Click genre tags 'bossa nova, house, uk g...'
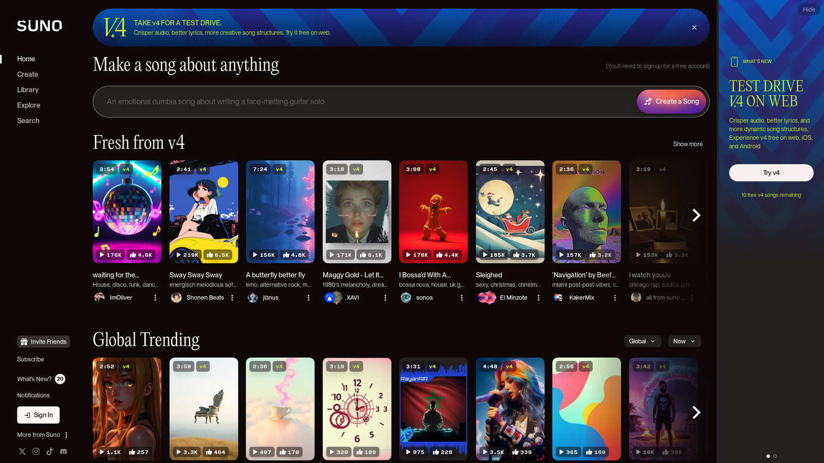Image resolution: width=824 pixels, height=463 pixels. point(432,285)
